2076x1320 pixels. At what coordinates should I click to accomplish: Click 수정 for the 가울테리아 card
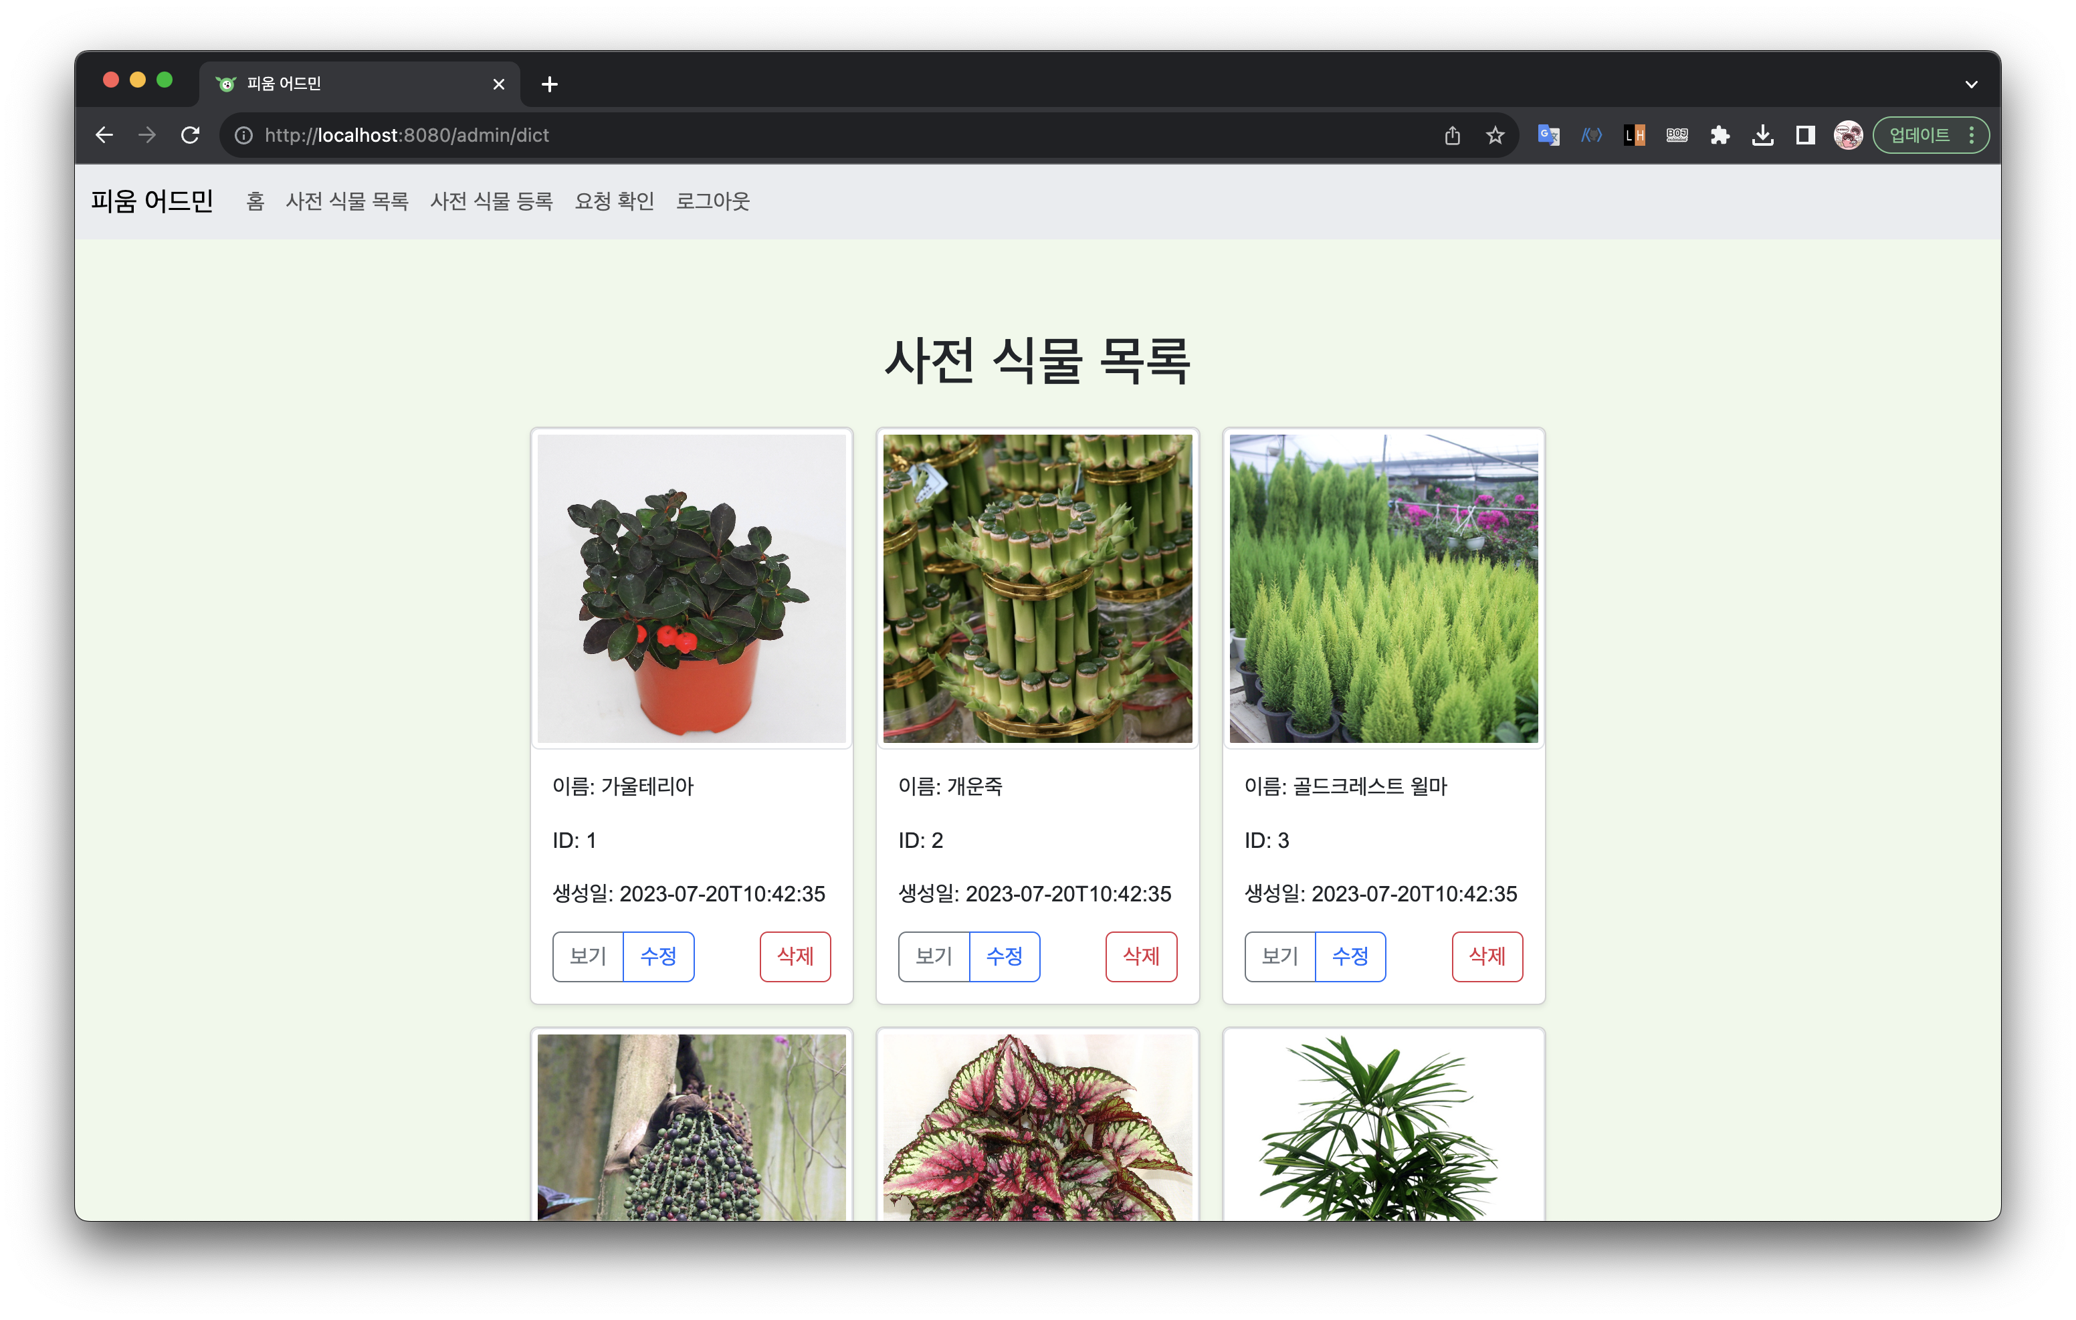658,956
